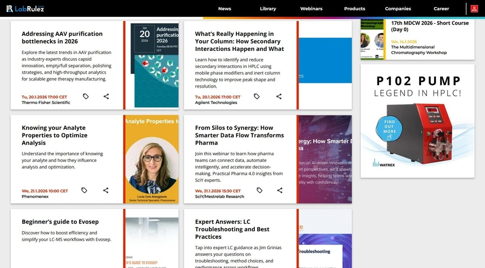Open the user account icon in header
This screenshot has width=485, height=268.
pos(474,9)
